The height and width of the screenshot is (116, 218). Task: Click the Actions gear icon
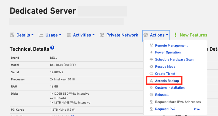coord(146,35)
